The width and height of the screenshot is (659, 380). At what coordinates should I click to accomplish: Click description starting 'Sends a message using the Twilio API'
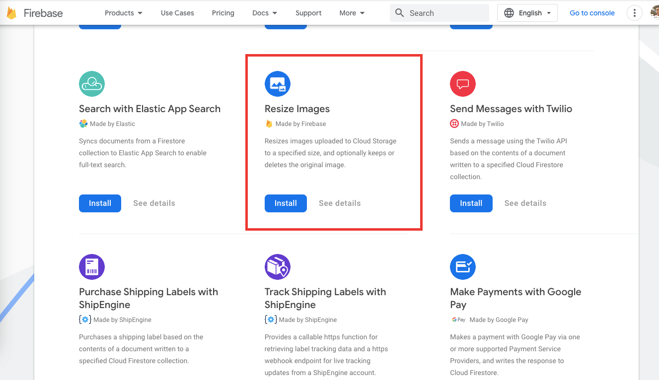coord(508,159)
